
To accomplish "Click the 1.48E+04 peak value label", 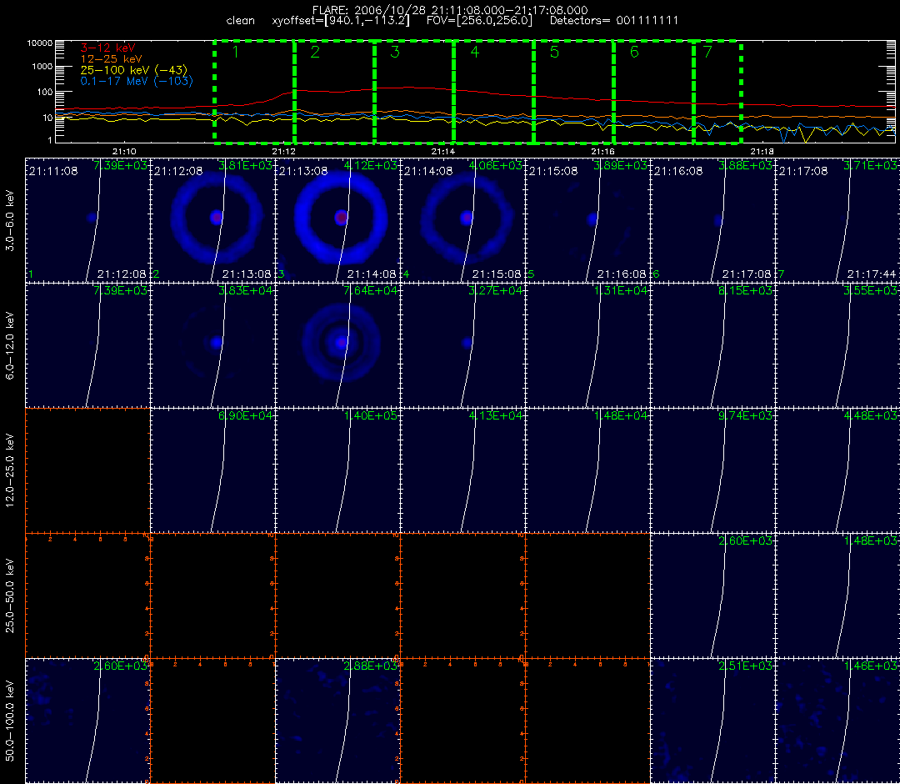I will (x=621, y=415).
